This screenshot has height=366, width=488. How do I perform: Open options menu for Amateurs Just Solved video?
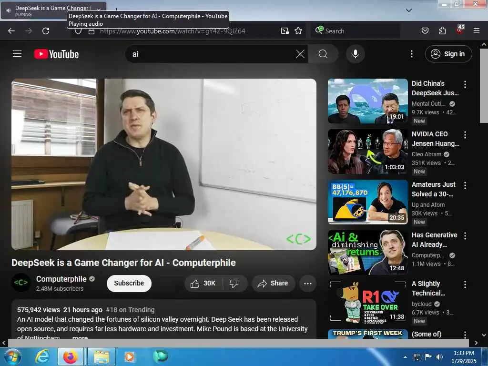(465, 185)
